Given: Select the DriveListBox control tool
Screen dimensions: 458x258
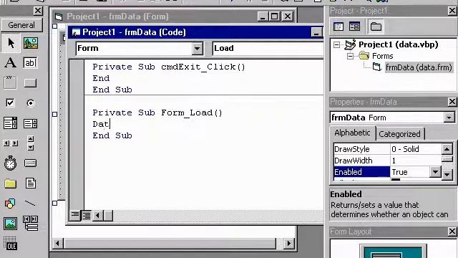Looking at the screenshot, I should click(30, 163).
